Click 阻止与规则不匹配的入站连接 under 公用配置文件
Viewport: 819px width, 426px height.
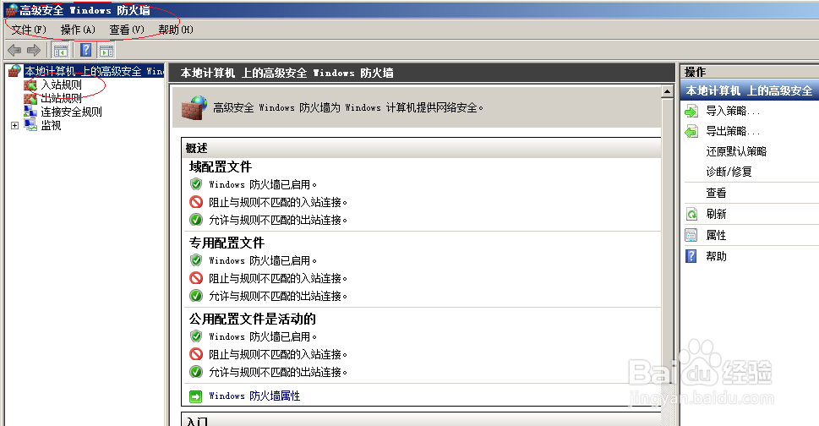[x=278, y=354]
